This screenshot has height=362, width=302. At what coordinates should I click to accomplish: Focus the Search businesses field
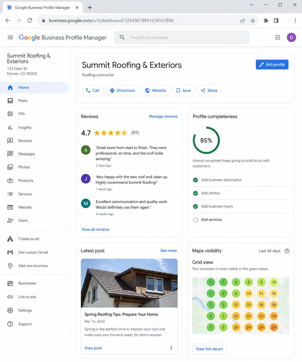(x=182, y=37)
